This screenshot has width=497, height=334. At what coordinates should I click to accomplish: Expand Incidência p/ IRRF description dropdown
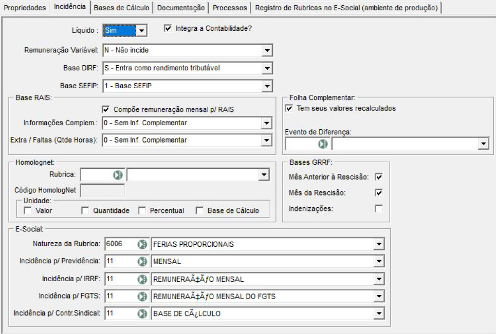click(379, 279)
